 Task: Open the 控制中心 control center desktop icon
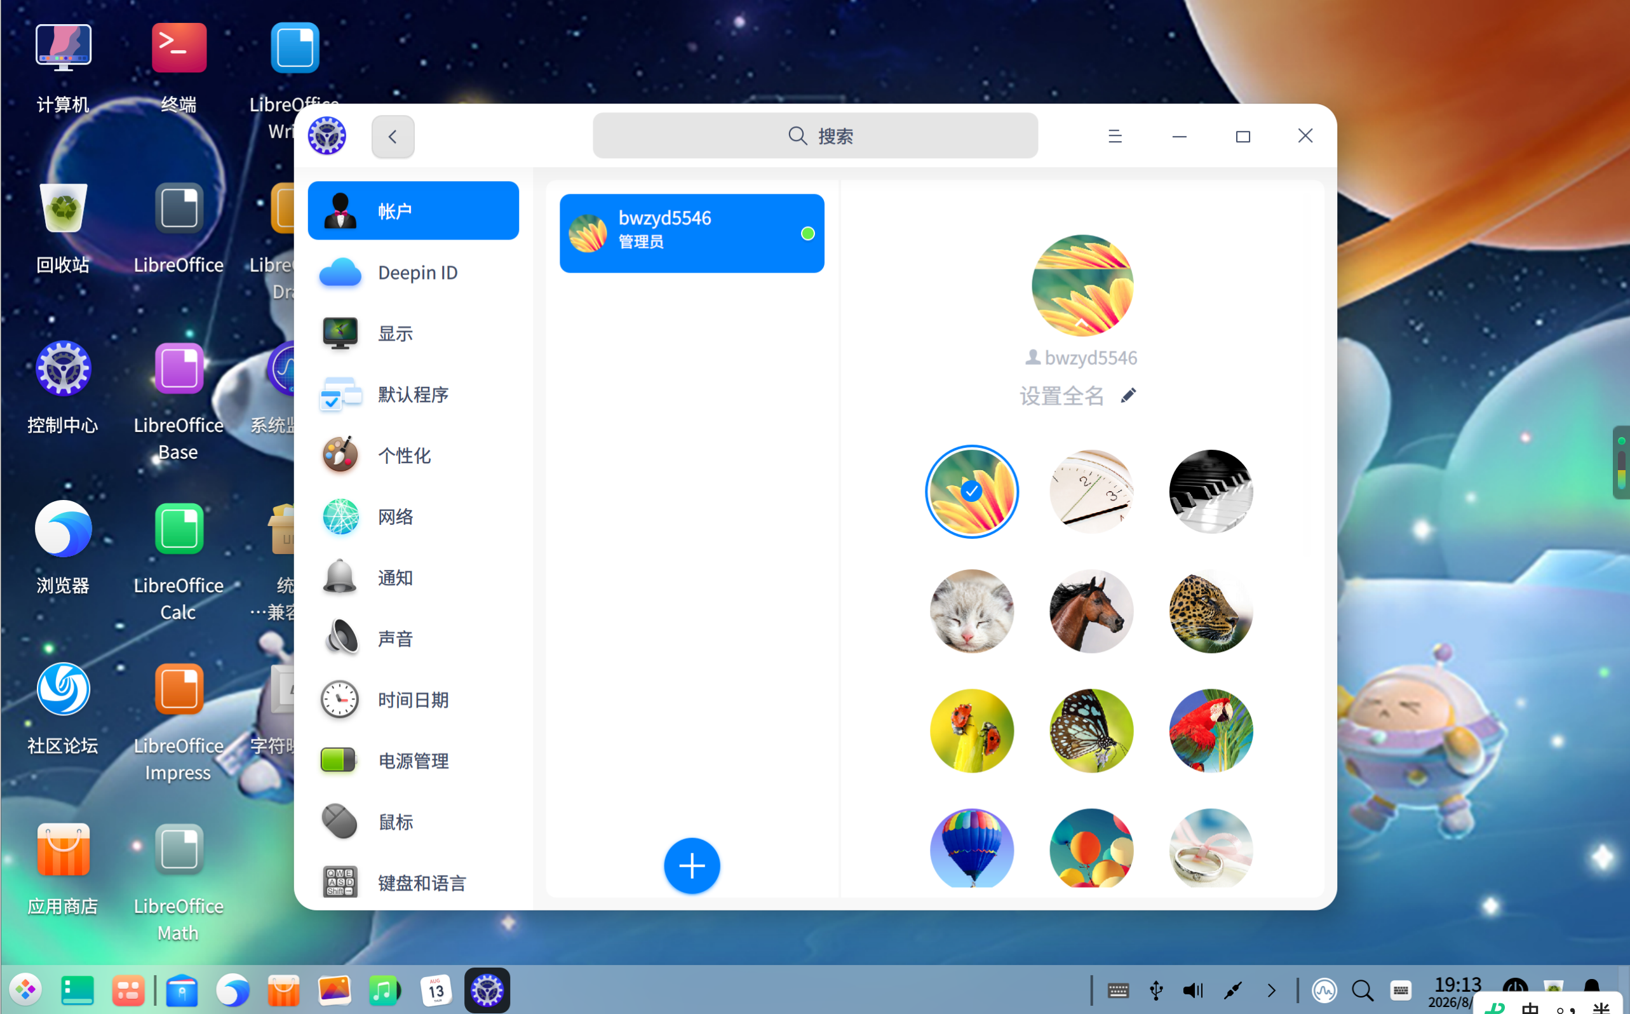coord(63,388)
